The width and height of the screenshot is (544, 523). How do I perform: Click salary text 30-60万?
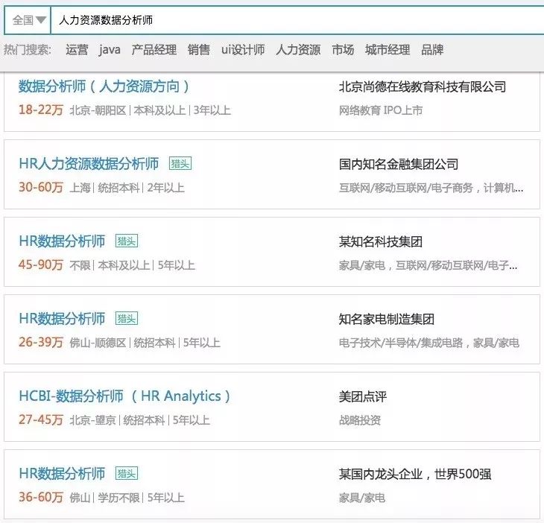(41, 187)
